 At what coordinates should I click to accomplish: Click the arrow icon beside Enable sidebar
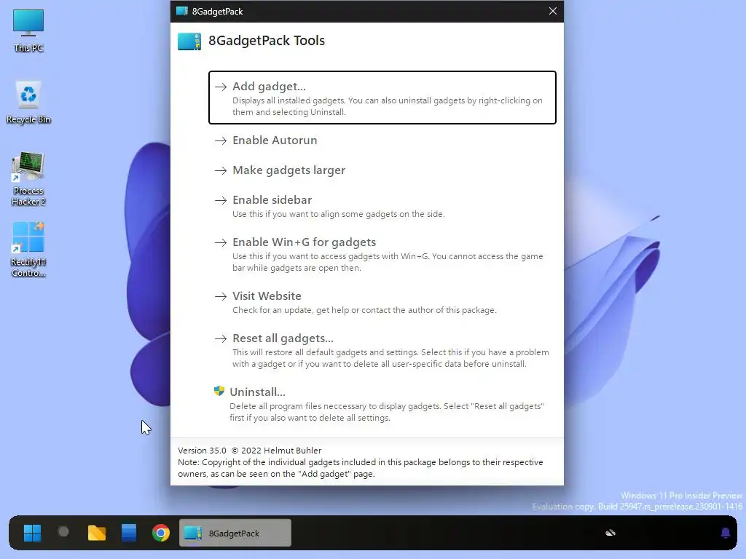pos(220,201)
